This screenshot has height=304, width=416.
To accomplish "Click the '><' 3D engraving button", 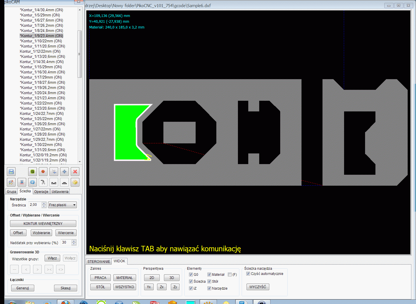I will click(x=49, y=269).
